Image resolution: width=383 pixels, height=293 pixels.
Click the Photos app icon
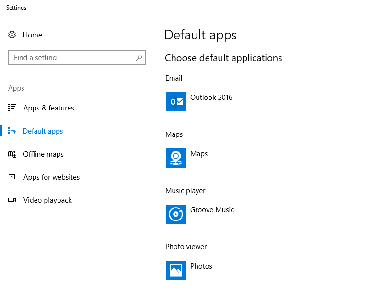pyautogui.click(x=176, y=270)
